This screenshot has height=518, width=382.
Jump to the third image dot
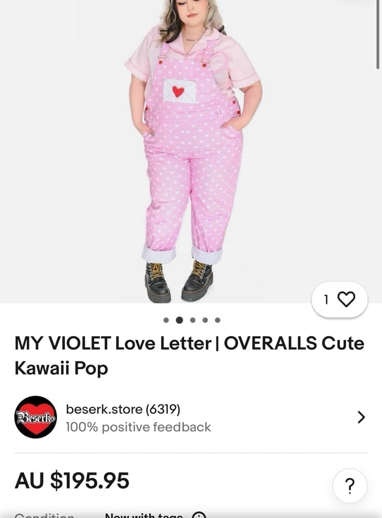coord(193,320)
